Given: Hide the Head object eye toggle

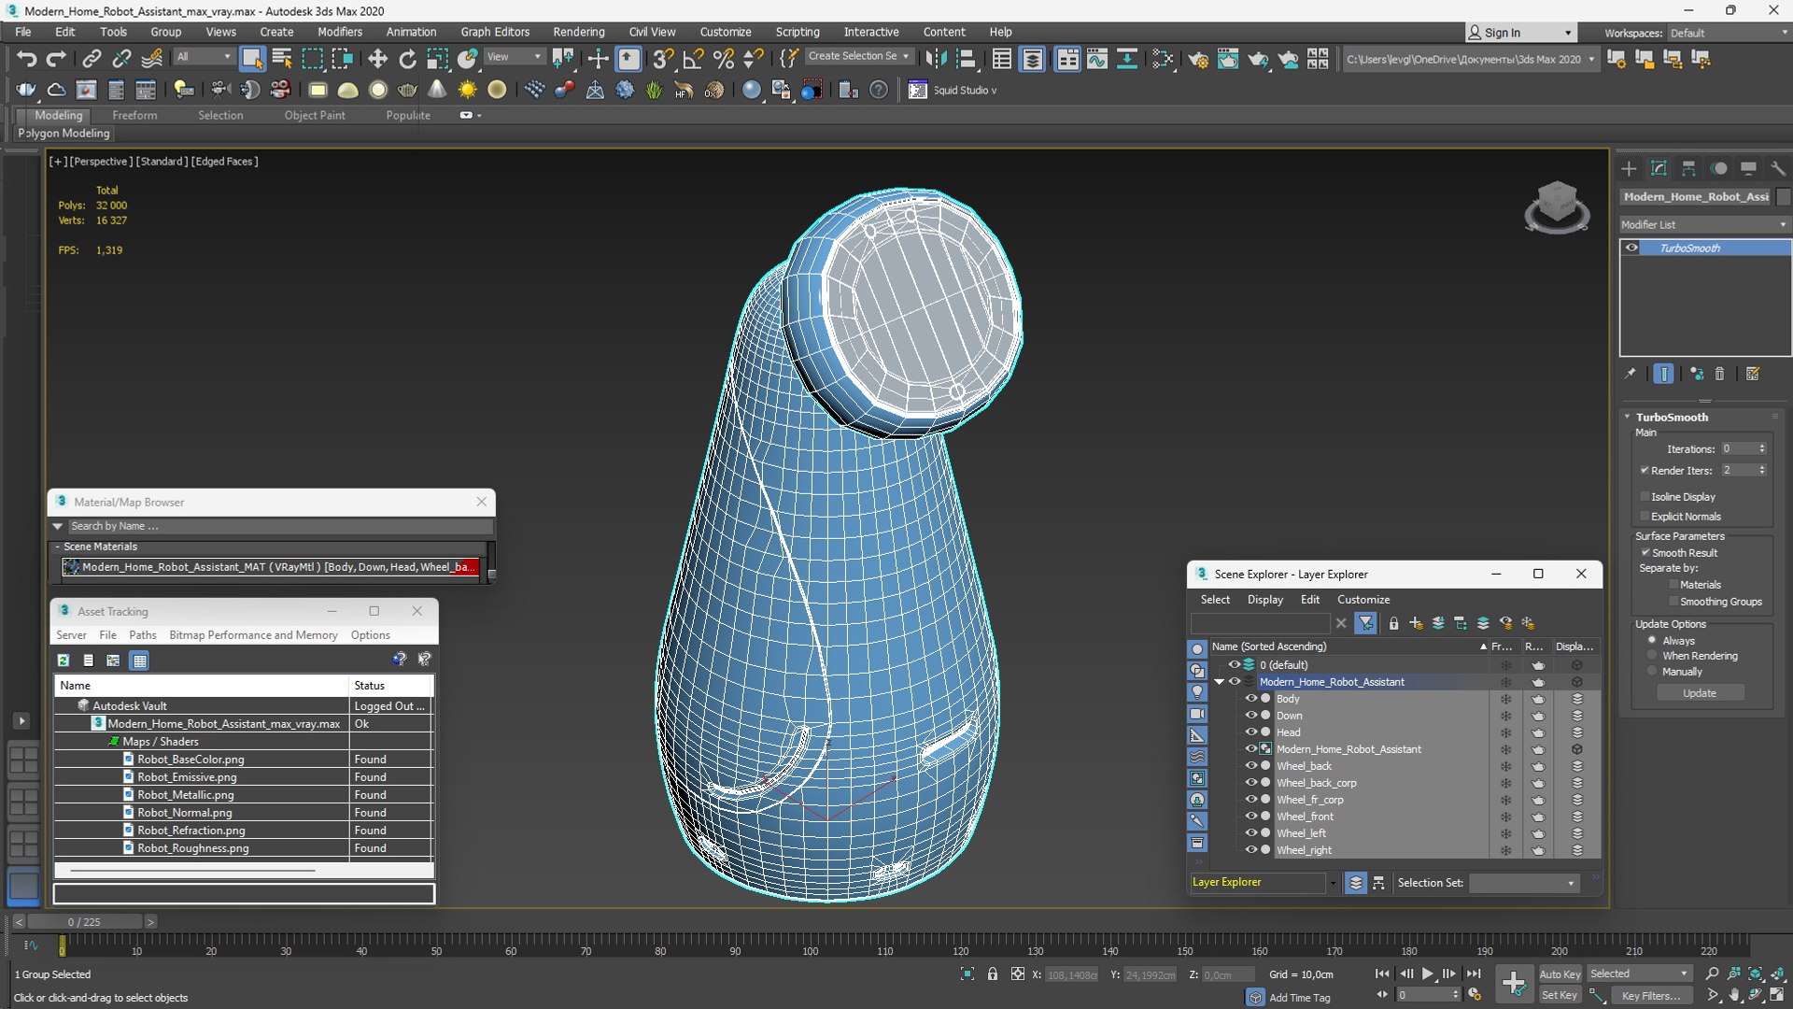Looking at the screenshot, I should [x=1250, y=732].
